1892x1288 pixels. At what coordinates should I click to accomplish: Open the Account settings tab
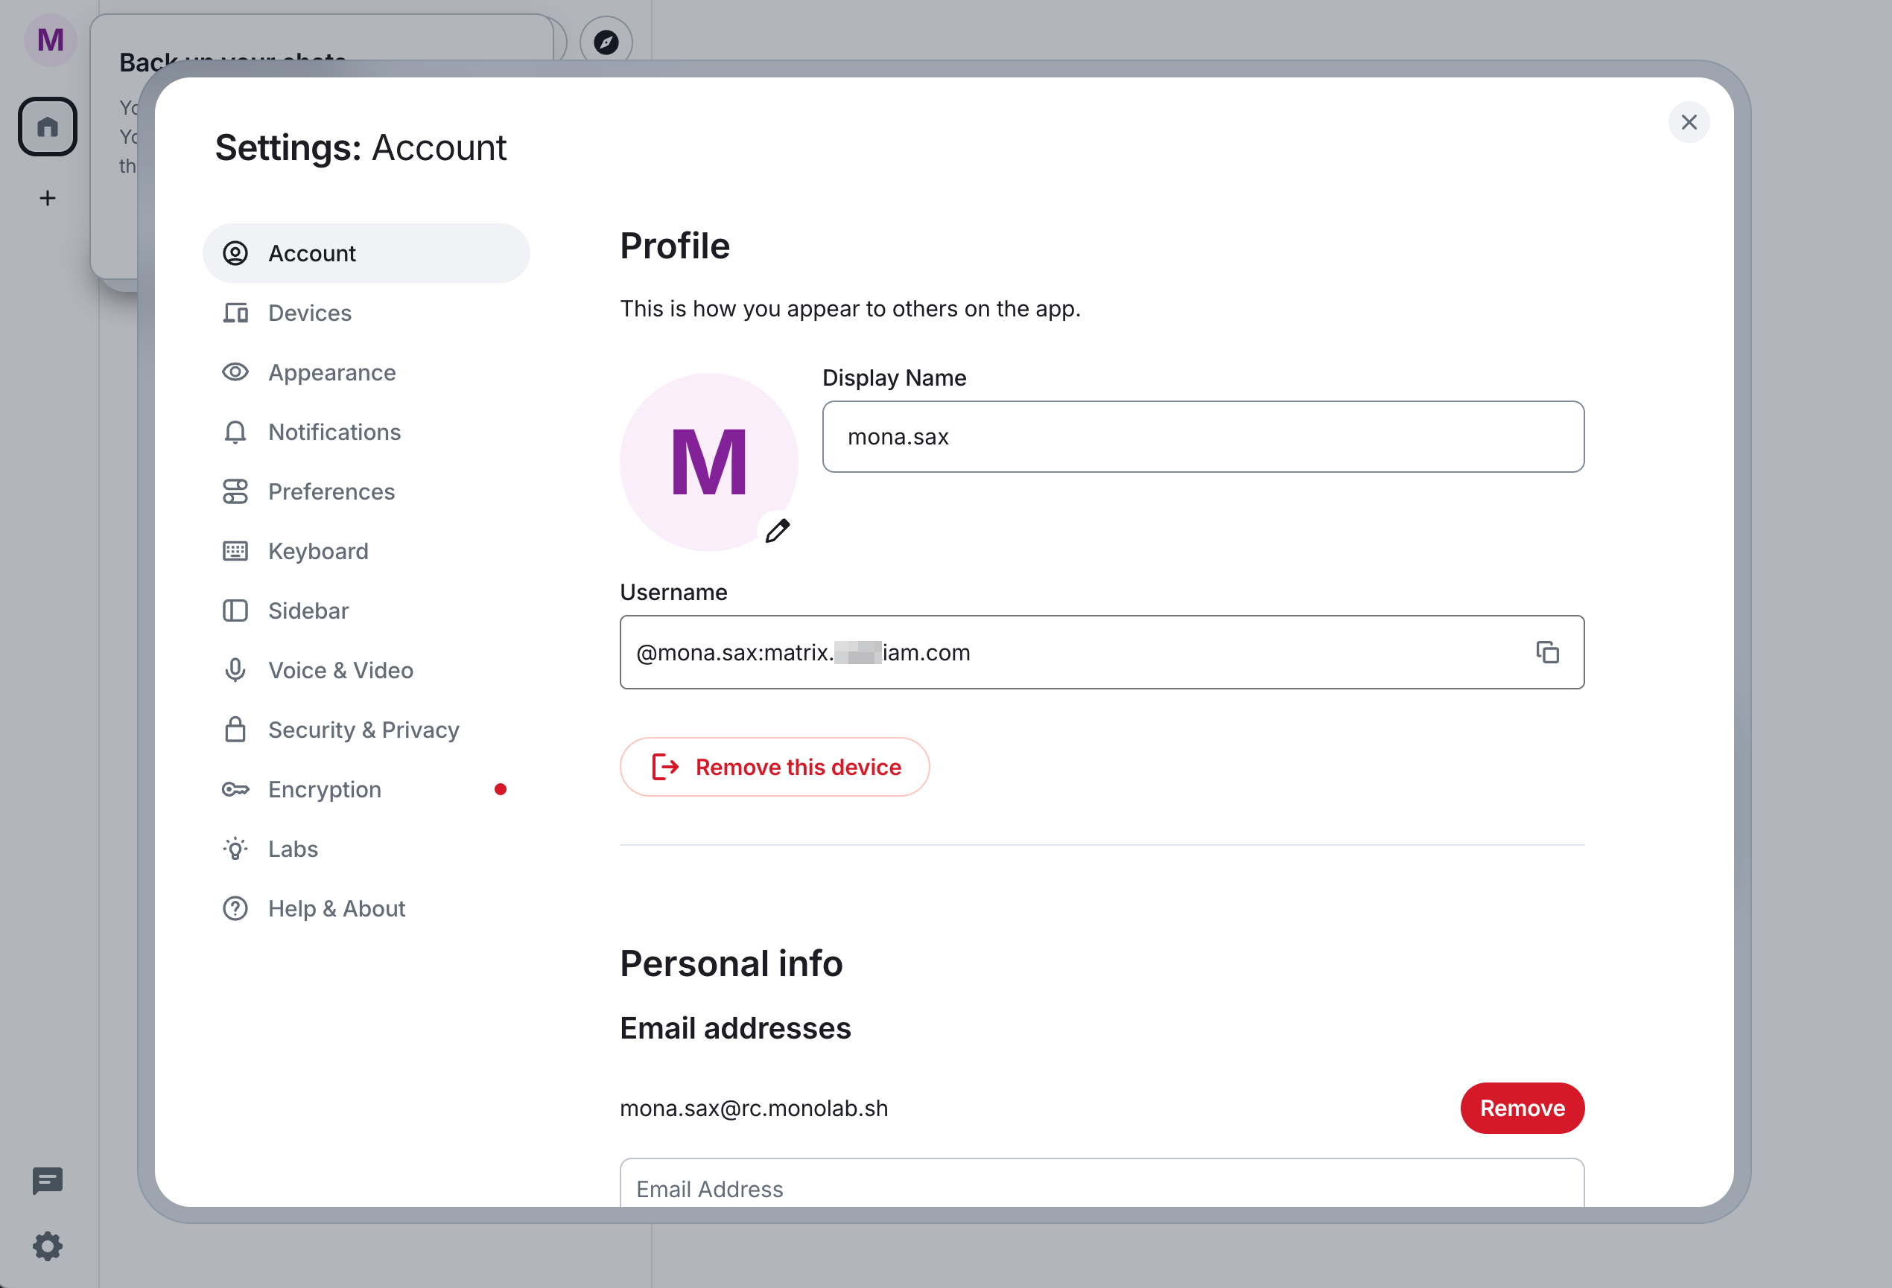pos(366,253)
